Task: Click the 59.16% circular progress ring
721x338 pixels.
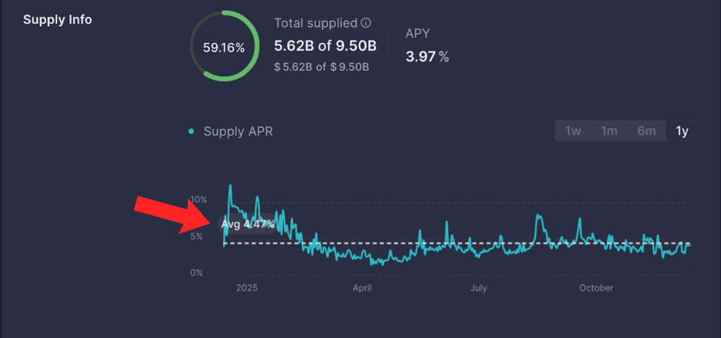Action: point(224,48)
